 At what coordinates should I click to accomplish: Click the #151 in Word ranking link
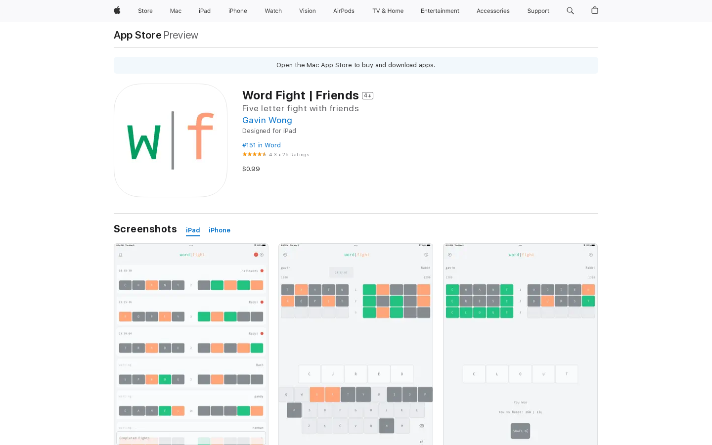(x=262, y=145)
